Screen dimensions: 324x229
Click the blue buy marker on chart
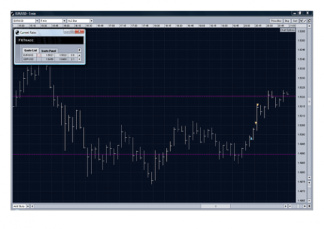(x=251, y=138)
